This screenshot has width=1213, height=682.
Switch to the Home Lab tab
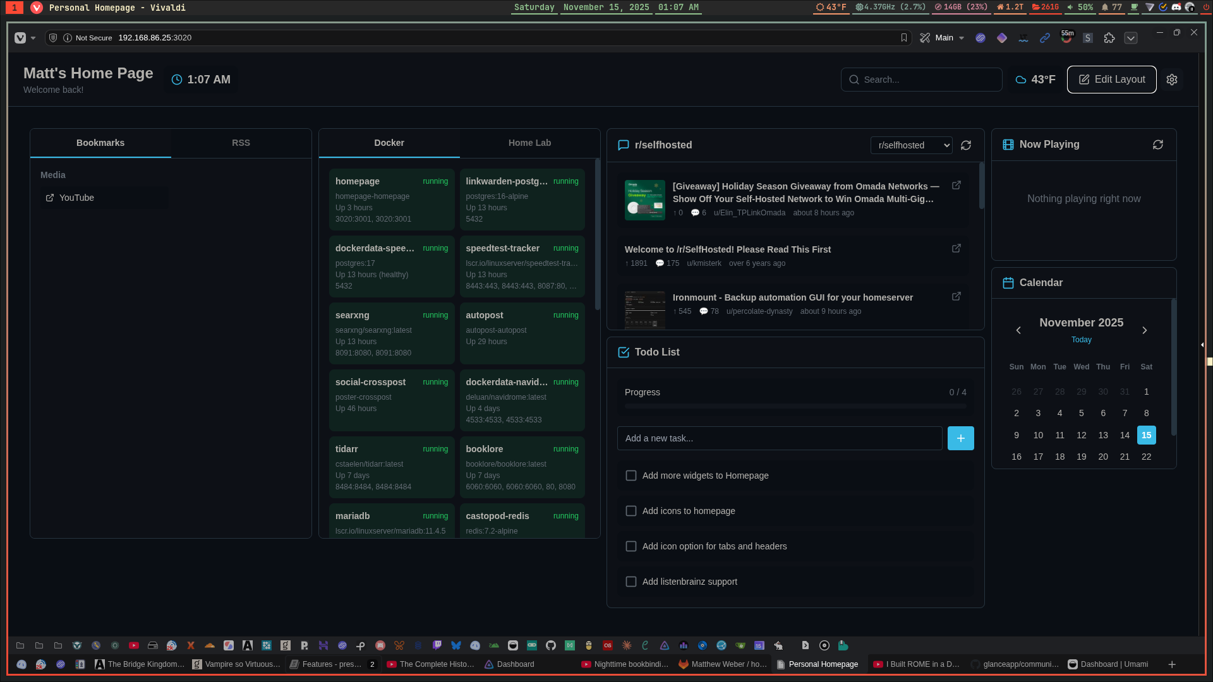coord(529,143)
